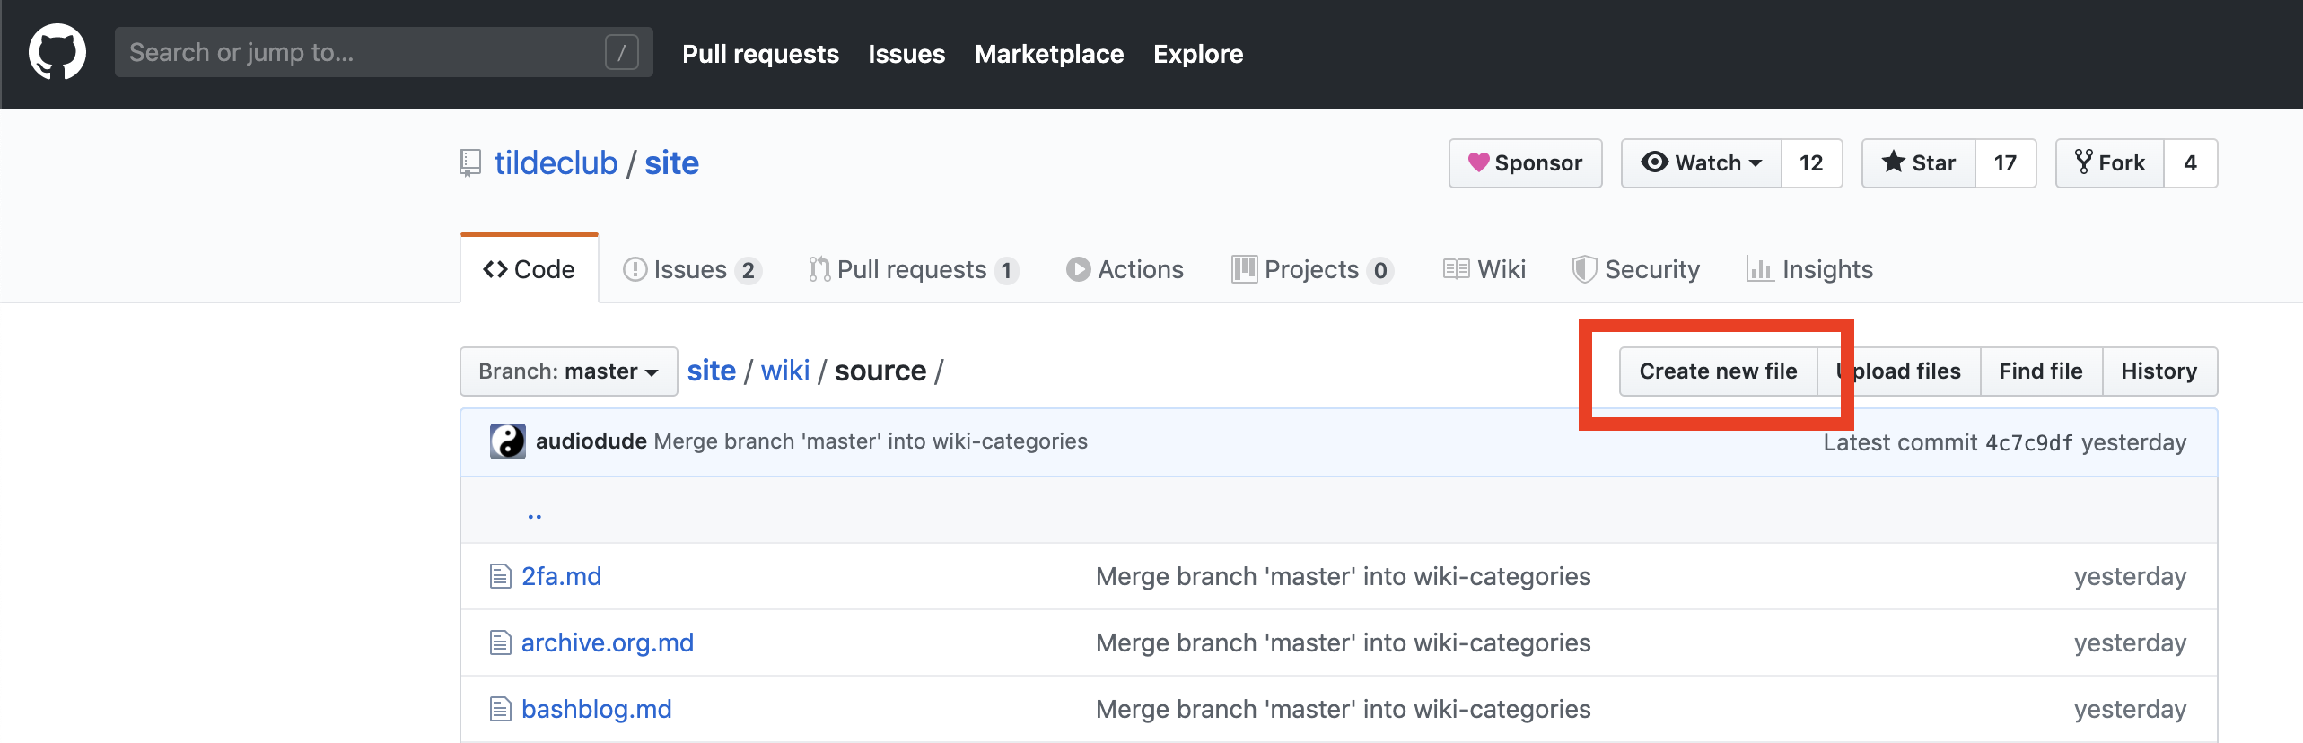Viewport: 2303px width, 743px height.
Task: Expand the Branch: master dropdown
Action: pos(569,371)
